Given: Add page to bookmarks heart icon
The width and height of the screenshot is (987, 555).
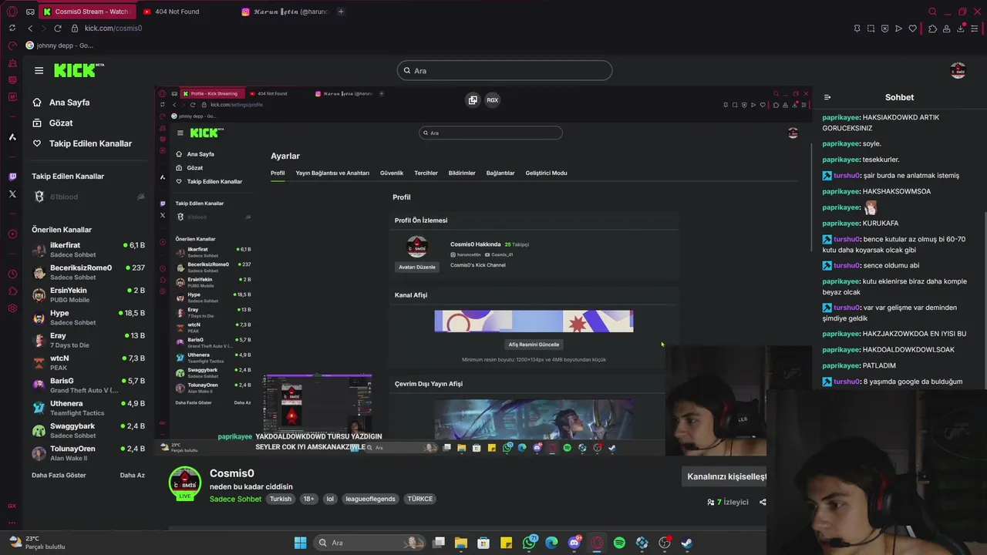Looking at the screenshot, I should [912, 29].
